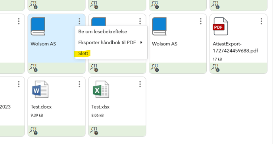273x144 pixels.
Task: Click the Word document icon for Test.docx
Action: (40, 89)
